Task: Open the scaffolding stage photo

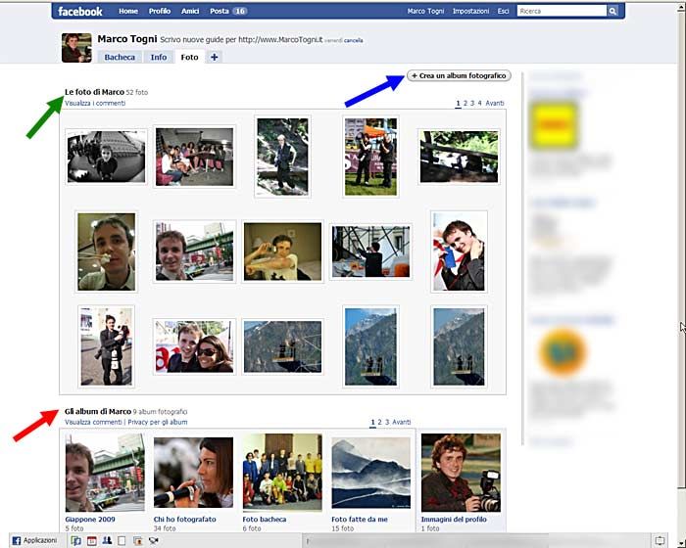Action: (x=370, y=251)
